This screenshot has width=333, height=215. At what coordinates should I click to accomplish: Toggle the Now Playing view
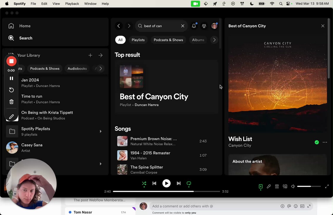pyautogui.click(x=260, y=186)
